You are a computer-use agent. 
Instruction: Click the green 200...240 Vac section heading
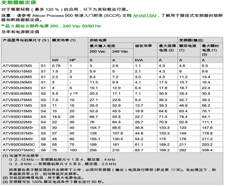[x=51, y=26]
